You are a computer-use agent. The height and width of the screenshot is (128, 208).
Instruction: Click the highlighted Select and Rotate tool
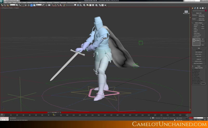click(x=31, y=5)
